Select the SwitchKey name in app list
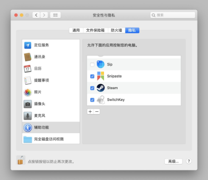The width and height of the screenshot is (208, 180). click(x=116, y=100)
